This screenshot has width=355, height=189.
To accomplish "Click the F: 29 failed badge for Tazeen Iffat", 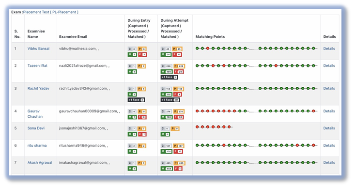I will [x=179, y=72].
